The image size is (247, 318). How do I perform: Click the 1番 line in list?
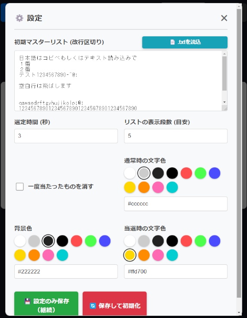tap(25, 64)
